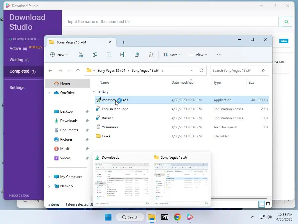This screenshot has height=224, width=298.
Task: Expand OneDrive in navigation pane
Action: tap(49, 93)
